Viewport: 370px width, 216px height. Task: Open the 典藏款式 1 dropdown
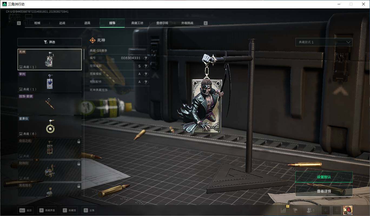click(324, 42)
